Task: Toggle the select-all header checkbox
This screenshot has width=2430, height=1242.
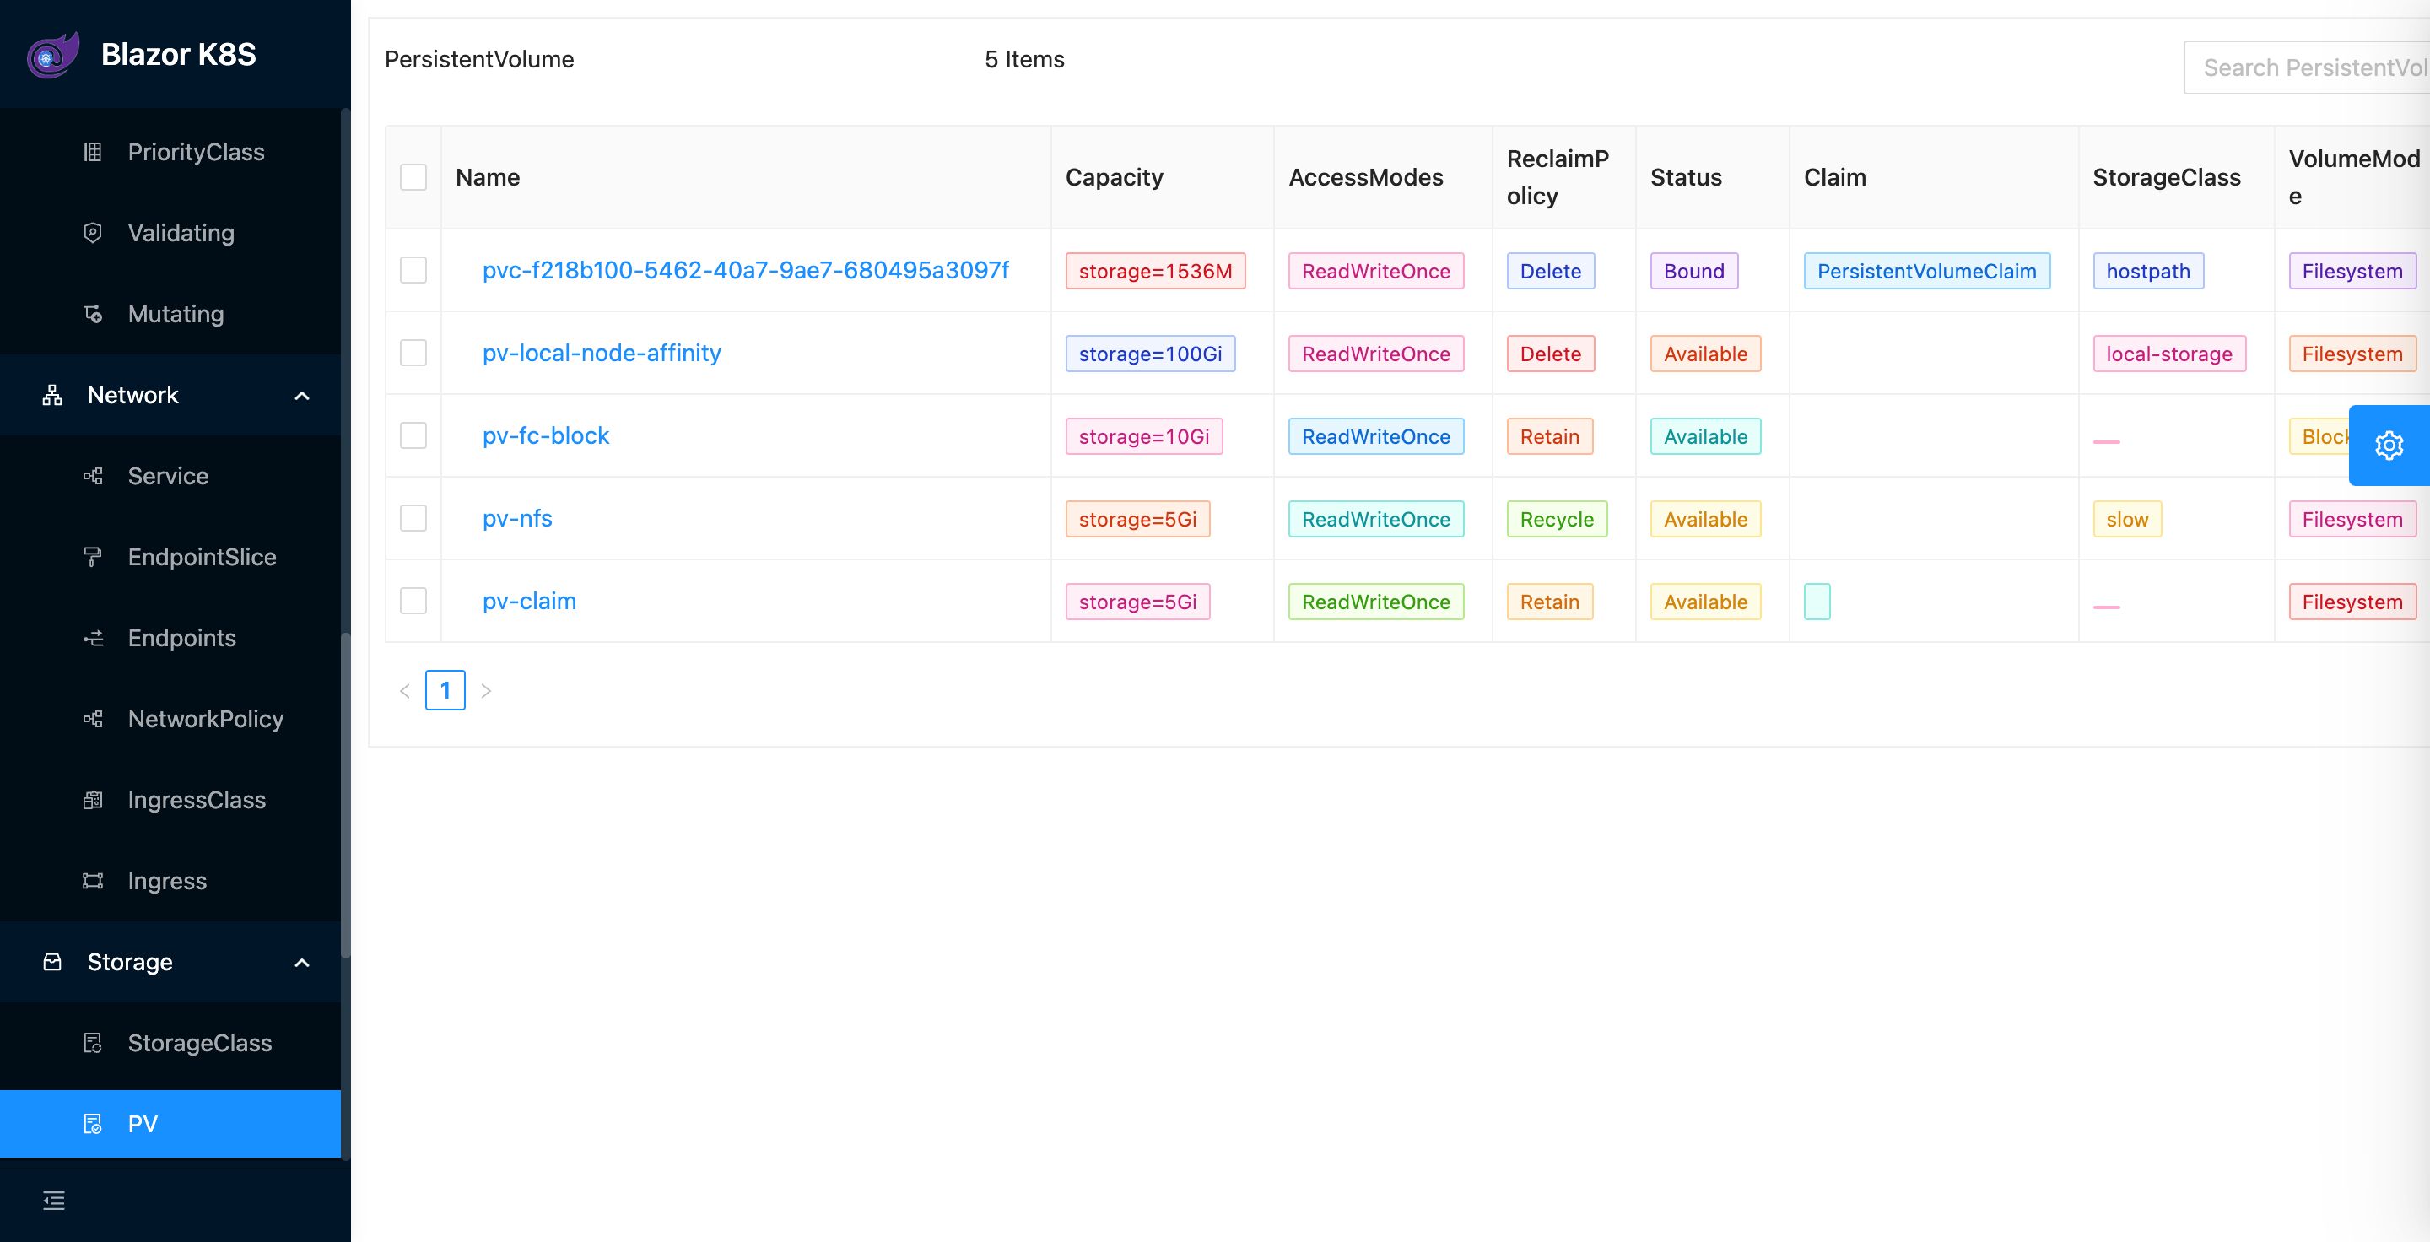Action: (x=413, y=177)
